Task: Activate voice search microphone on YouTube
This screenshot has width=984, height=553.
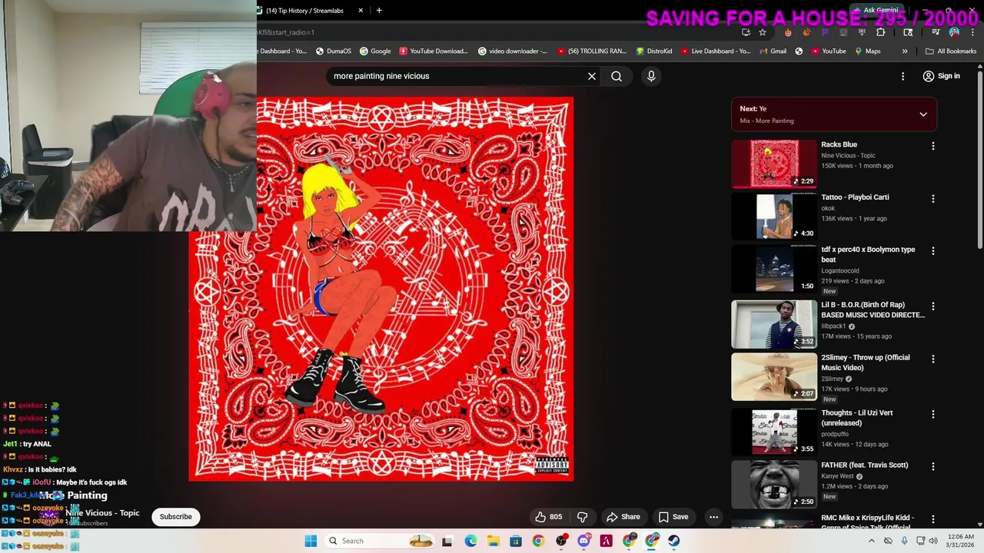Action: pyautogui.click(x=651, y=76)
